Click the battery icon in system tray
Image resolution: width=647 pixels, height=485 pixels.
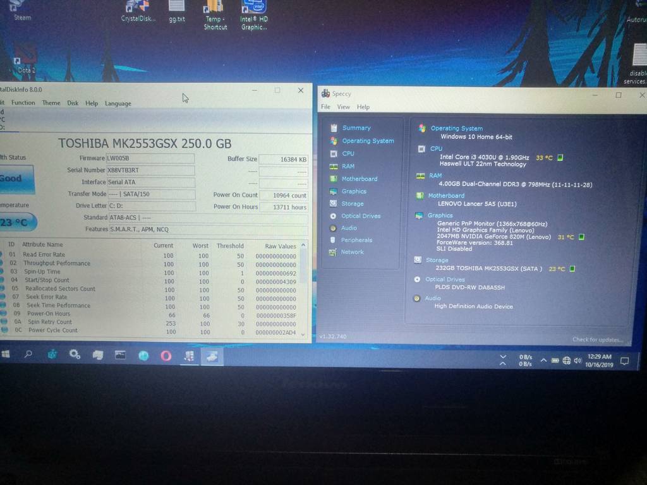(x=555, y=361)
